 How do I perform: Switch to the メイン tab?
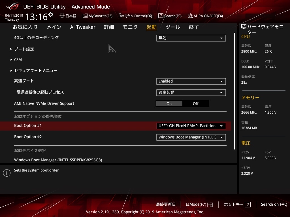(x=54, y=27)
